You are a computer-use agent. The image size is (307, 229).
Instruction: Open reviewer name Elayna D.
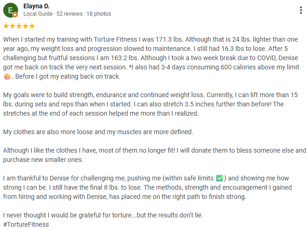point(37,6)
